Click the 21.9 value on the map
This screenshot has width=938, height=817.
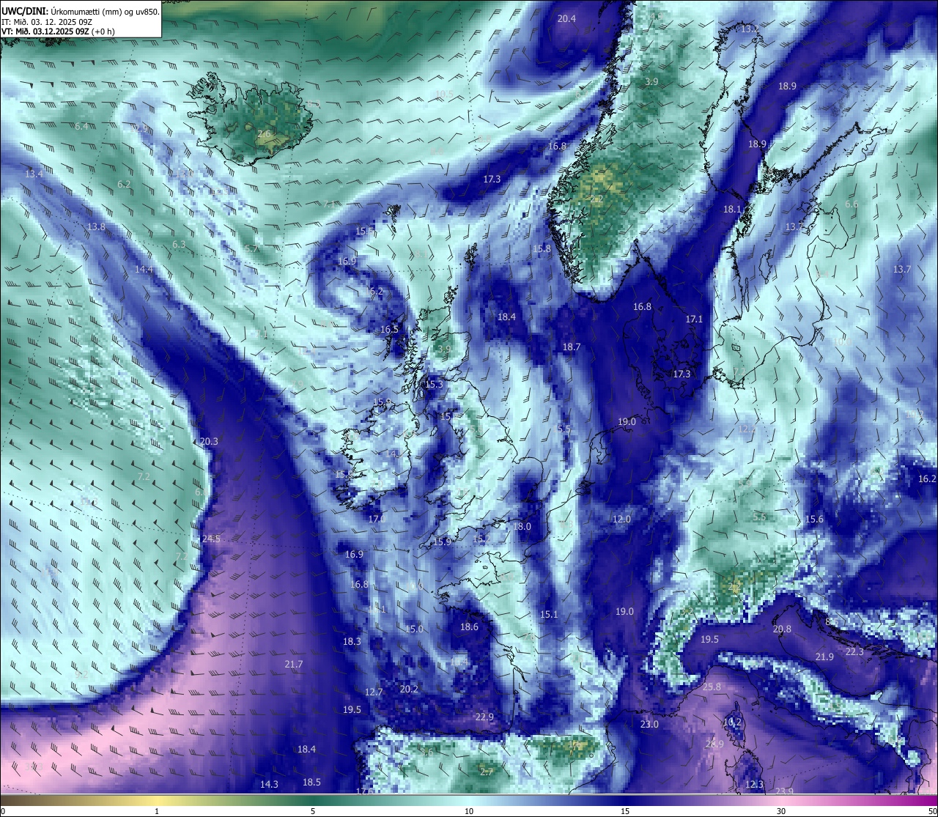(x=824, y=657)
